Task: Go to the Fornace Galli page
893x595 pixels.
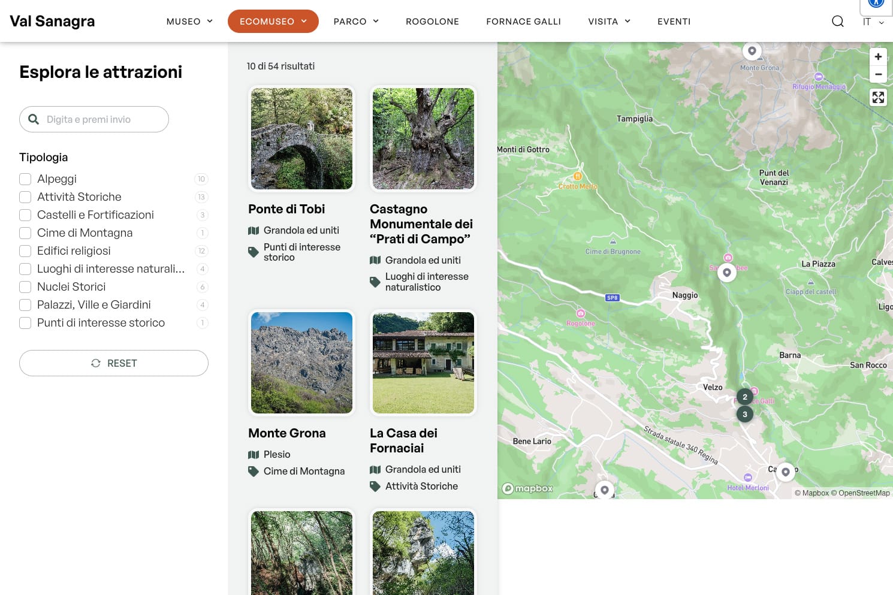Action: click(x=523, y=22)
